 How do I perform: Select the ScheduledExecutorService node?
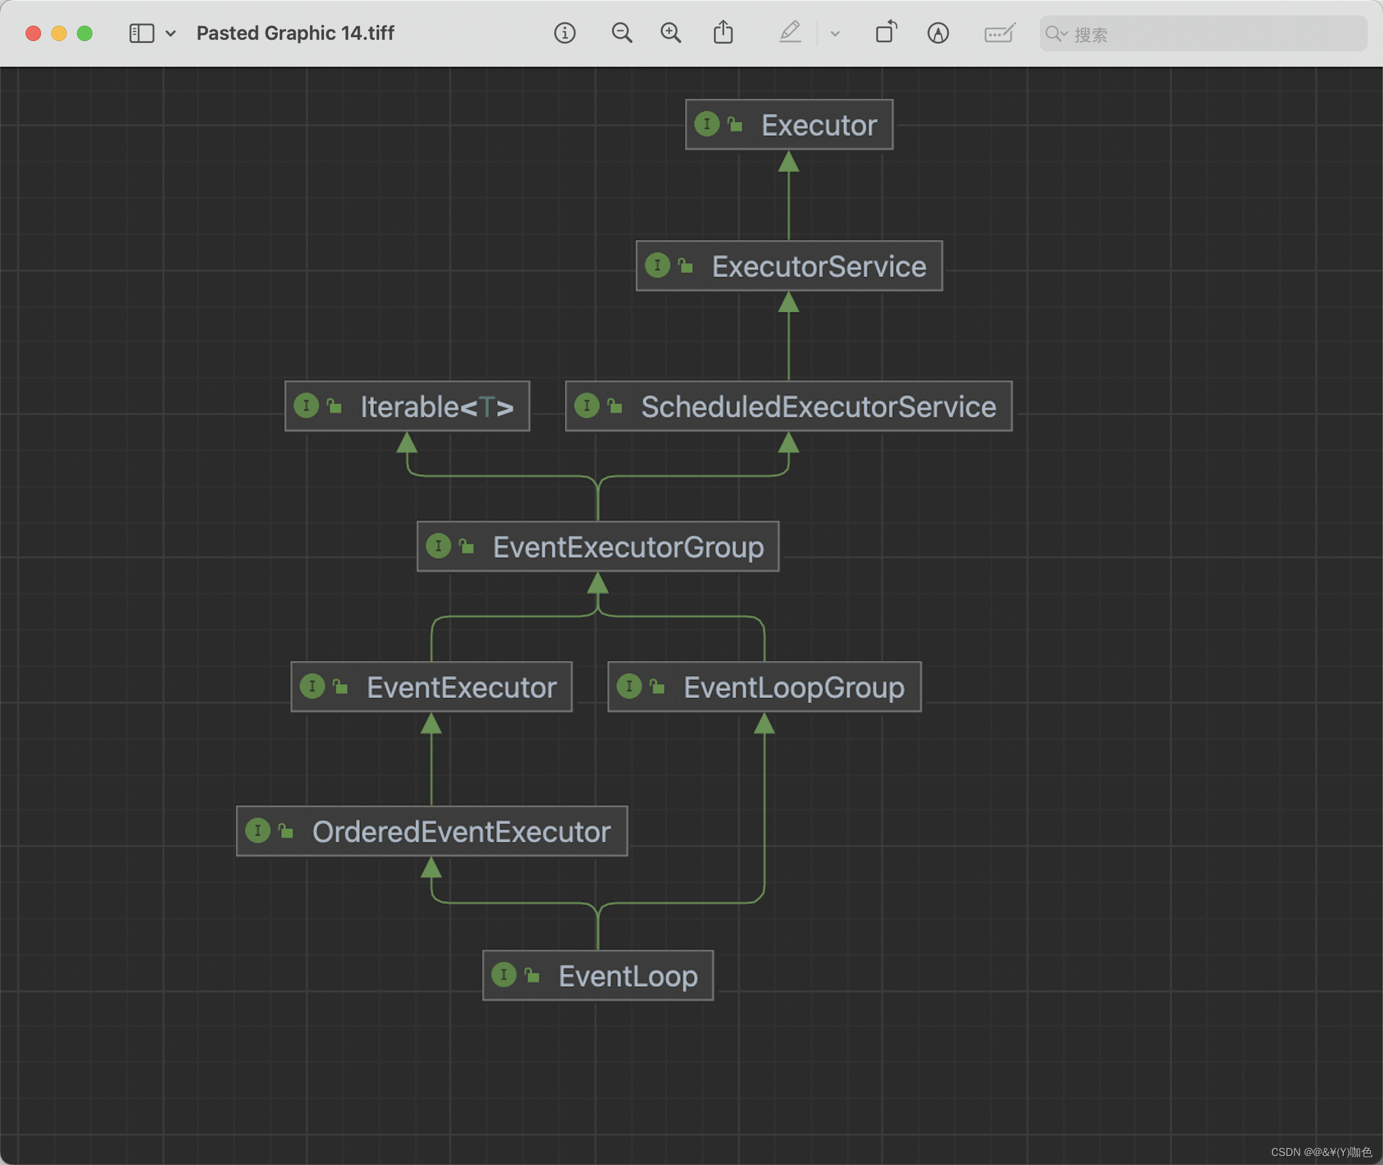pos(789,407)
